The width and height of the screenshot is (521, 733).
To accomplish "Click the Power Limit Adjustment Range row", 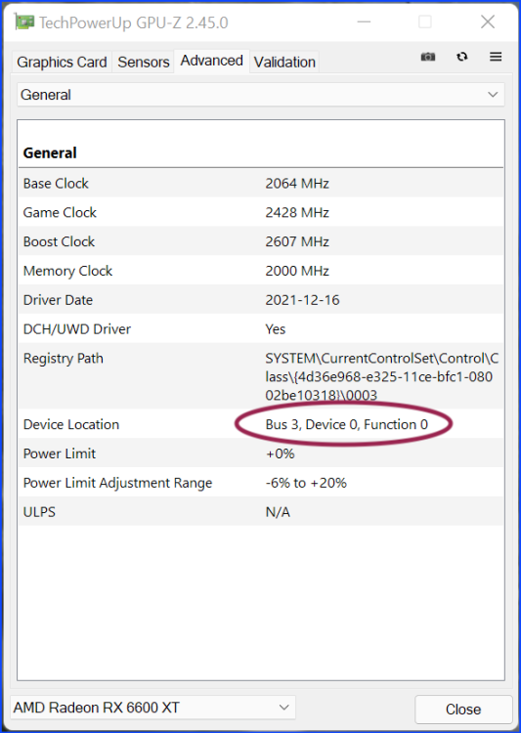I will [x=261, y=483].
